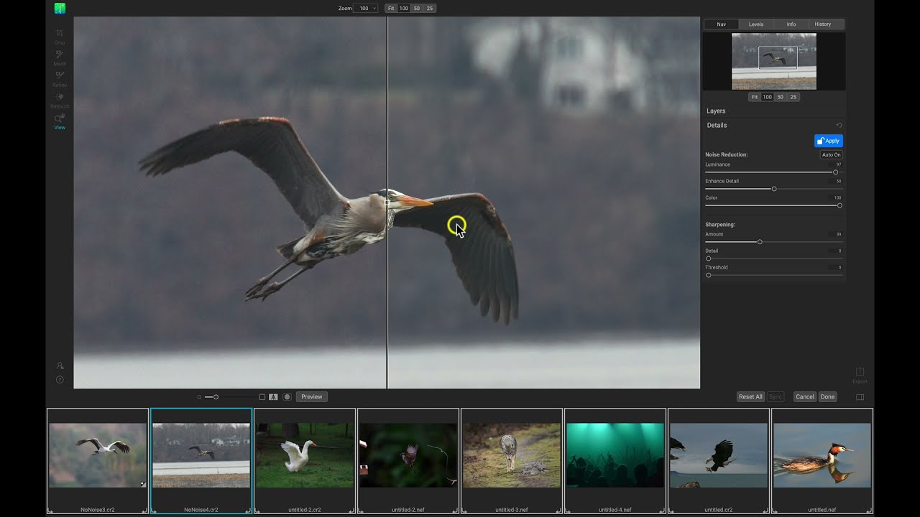Collapse the Details panel header

(717, 126)
